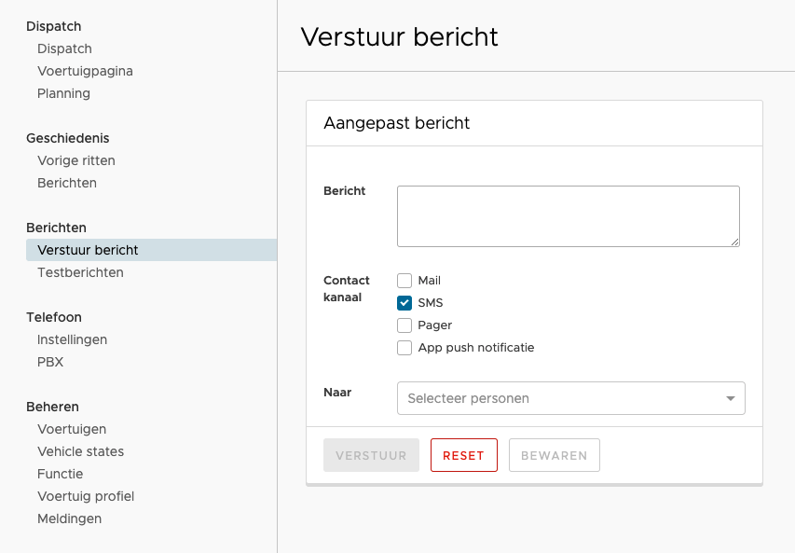The image size is (795, 553).
Task: Click the RESET button
Action: pyautogui.click(x=463, y=455)
